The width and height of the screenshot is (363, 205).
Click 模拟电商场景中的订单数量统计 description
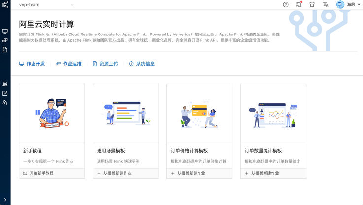point(272,161)
